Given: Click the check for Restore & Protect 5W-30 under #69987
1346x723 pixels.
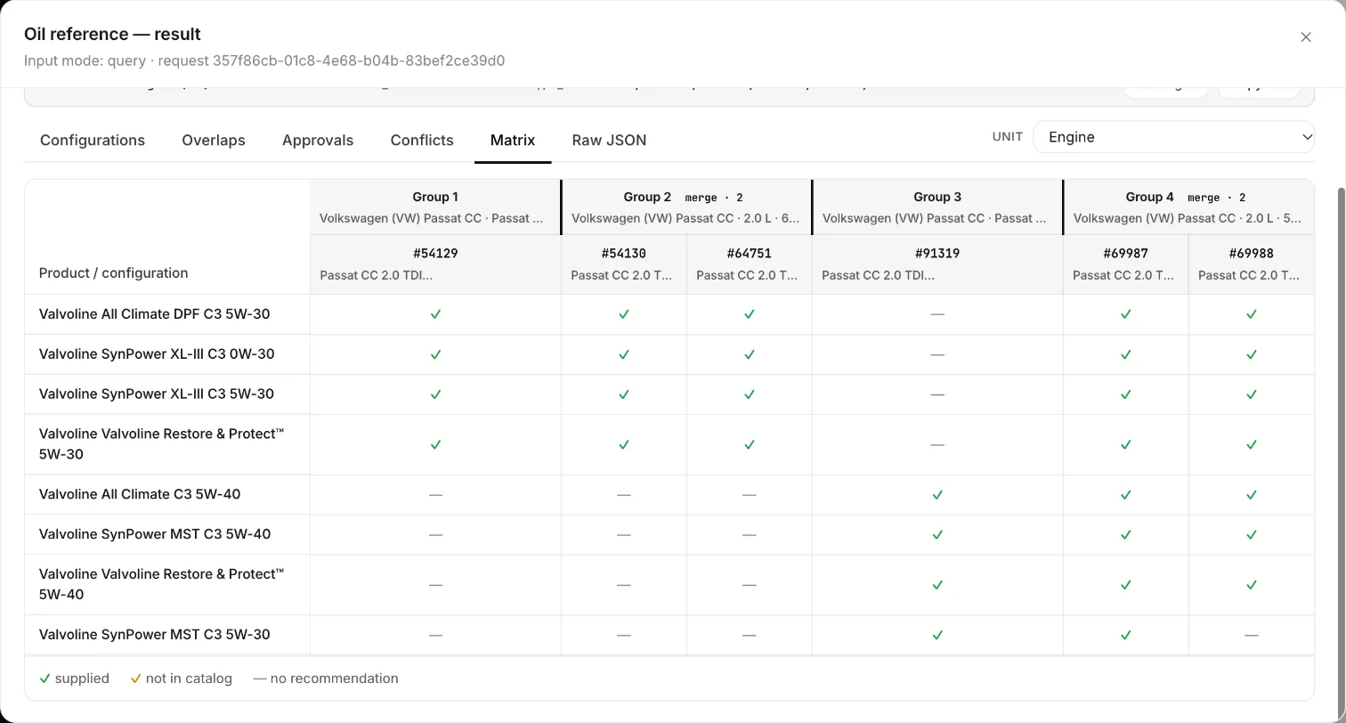Looking at the screenshot, I should coord(1126,444).
